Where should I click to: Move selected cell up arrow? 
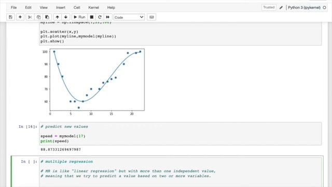click(57, 17)
